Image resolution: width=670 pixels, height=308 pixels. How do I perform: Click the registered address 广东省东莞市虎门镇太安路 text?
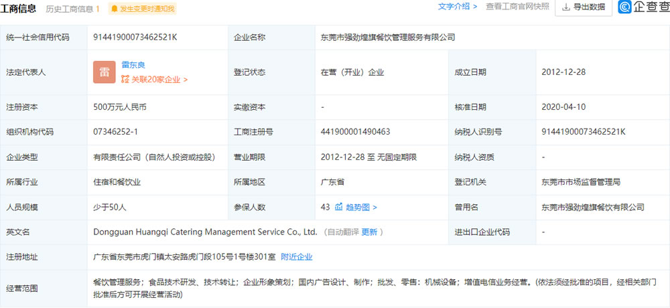click(185, 257)
